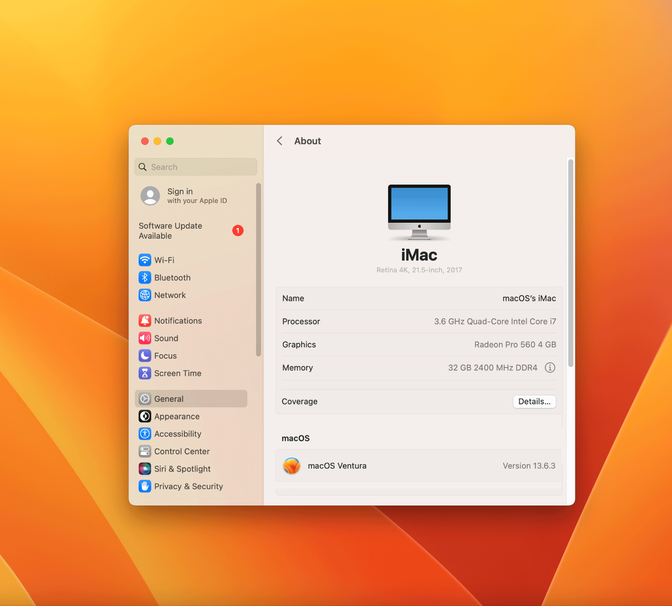Select Sound label in sidebar
This screenshot has height=606, width=672.
pos(166,338)
